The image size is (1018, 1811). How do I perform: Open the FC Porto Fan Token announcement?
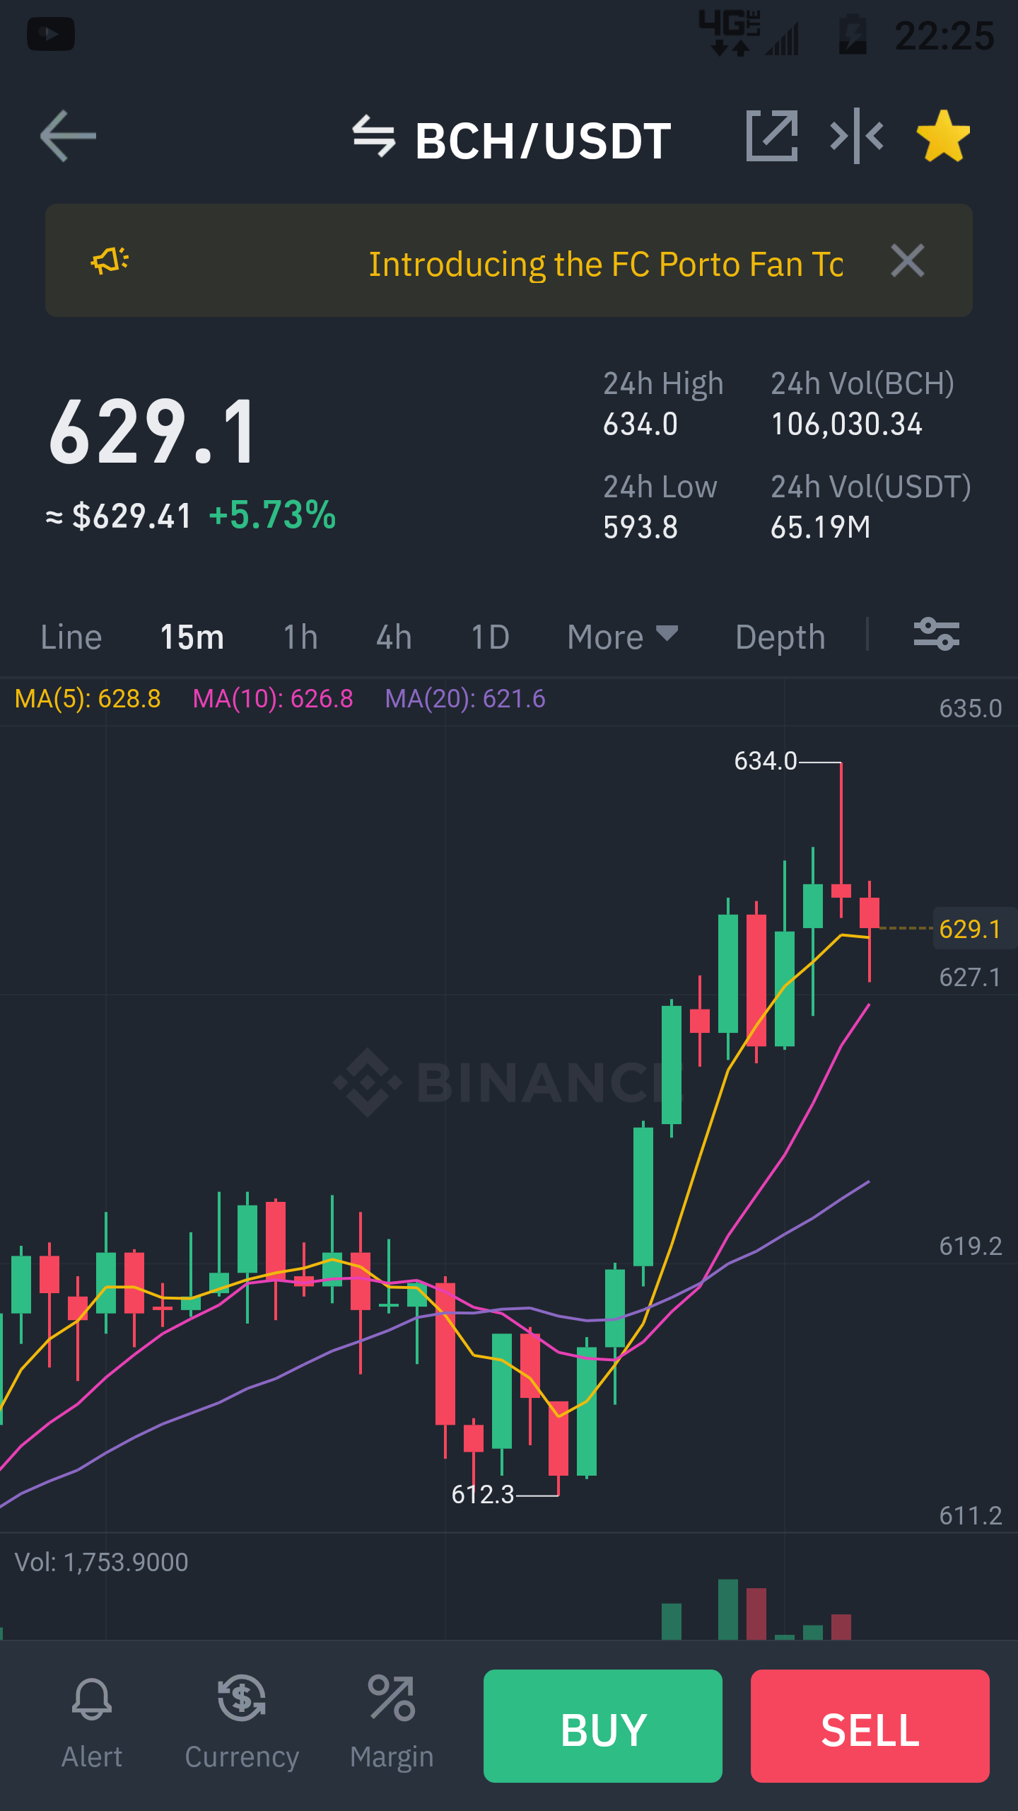(606, 265)
